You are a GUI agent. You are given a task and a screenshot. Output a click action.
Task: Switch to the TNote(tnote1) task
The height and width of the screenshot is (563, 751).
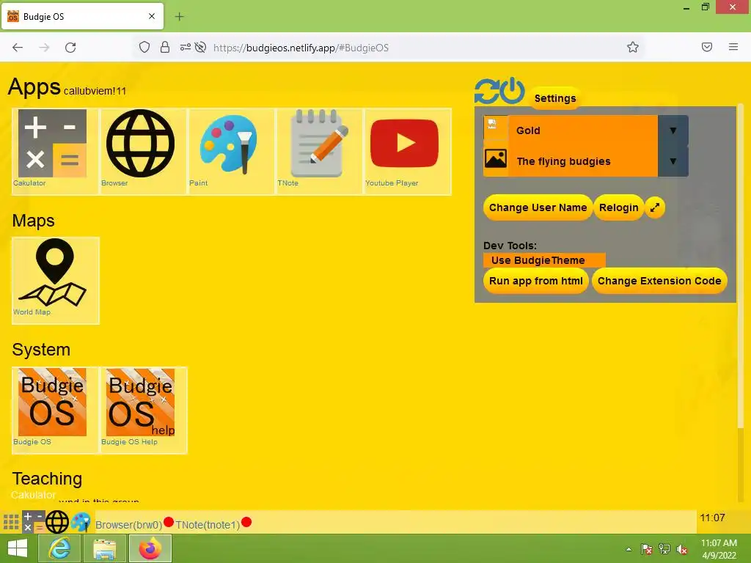208,525
